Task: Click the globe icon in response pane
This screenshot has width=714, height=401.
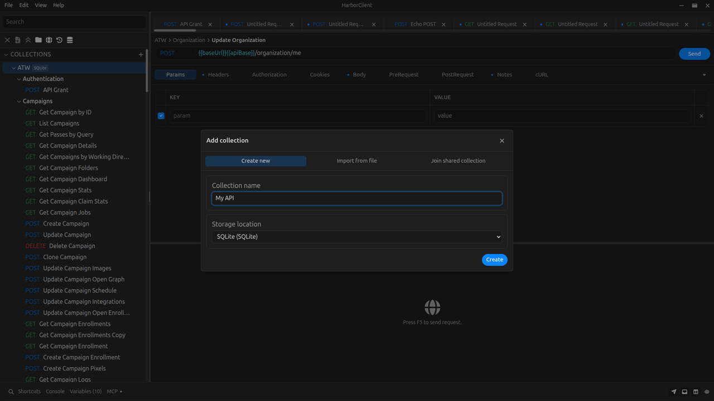Action: click(432, 307)
